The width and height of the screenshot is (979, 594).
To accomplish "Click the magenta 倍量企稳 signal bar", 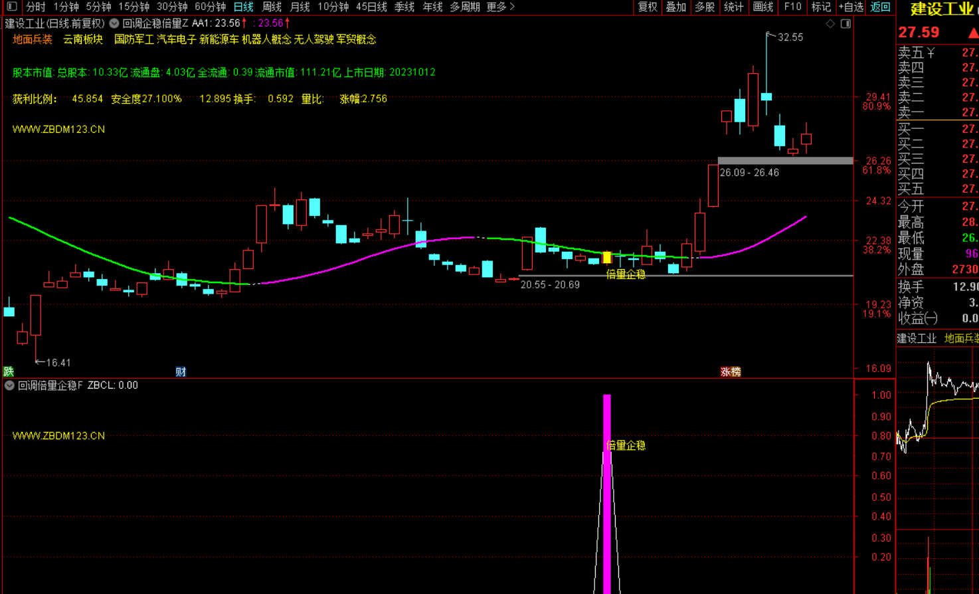I will coord(606,492).
